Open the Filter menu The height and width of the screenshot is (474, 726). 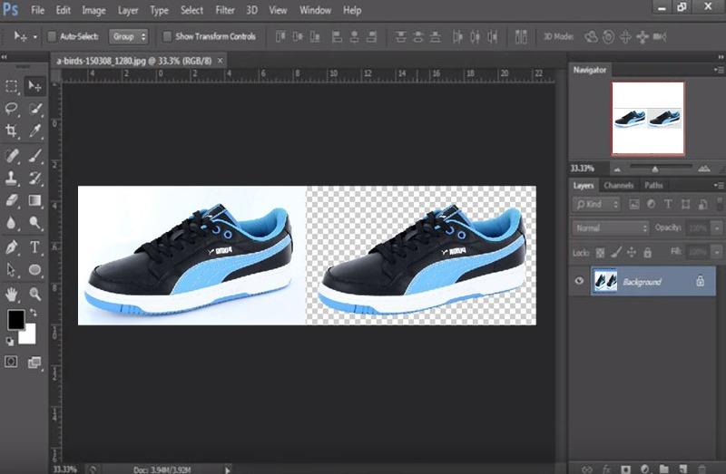pyautogui.click(x=224, y=10)
